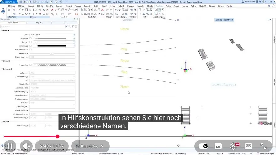Toggle the Stiftdicke checkbox
Image resolution: width=276 pixels, height=155 pixels.
31,38
